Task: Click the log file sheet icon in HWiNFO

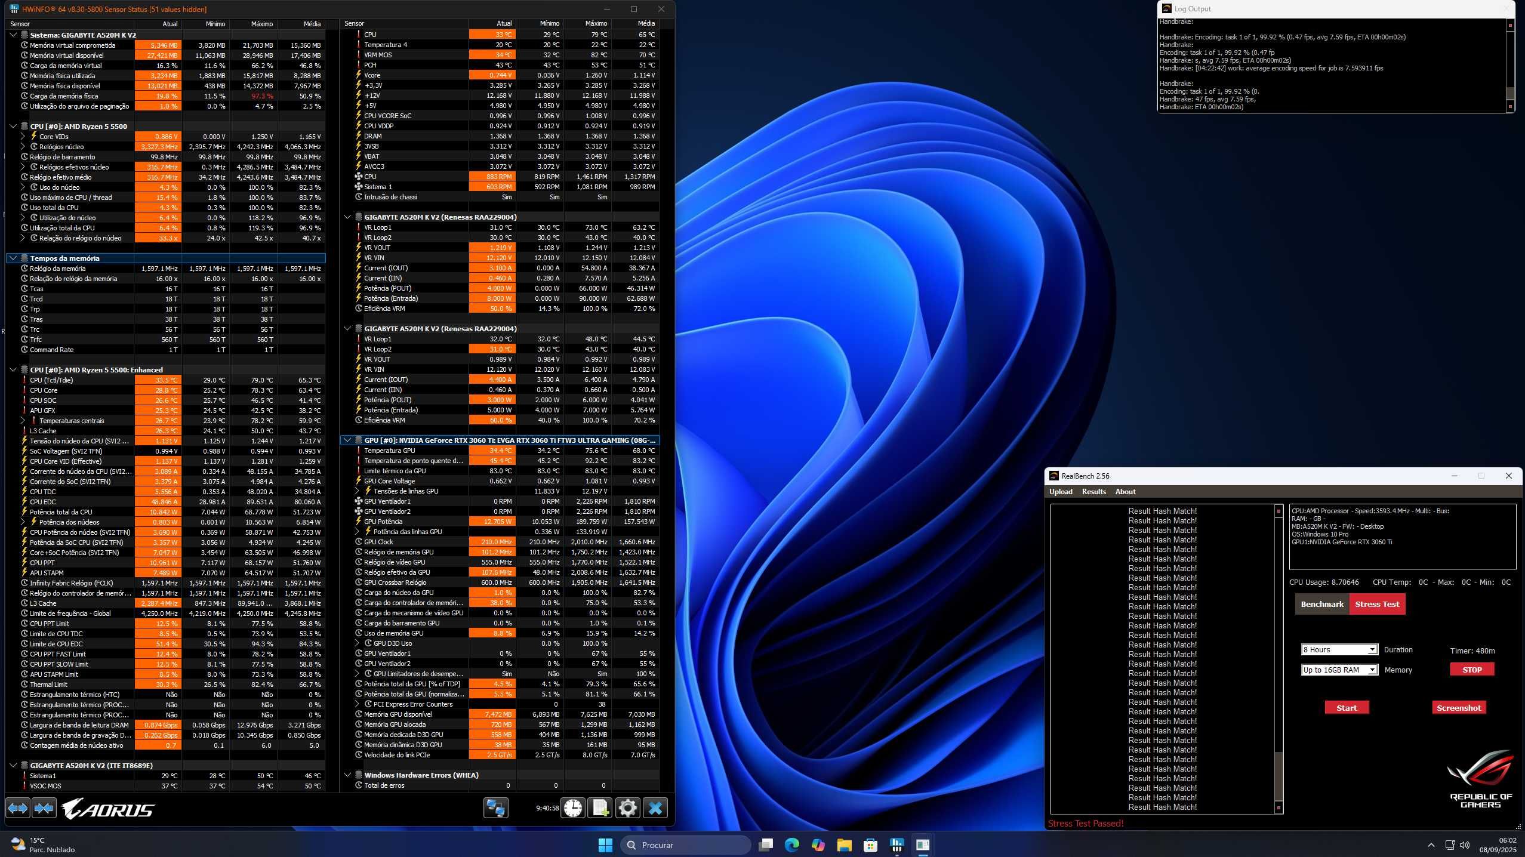Action: 600,808
